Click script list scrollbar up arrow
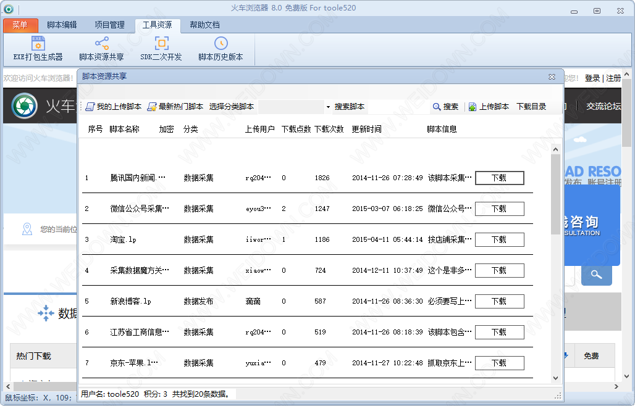635x406 pixels. 556,149
